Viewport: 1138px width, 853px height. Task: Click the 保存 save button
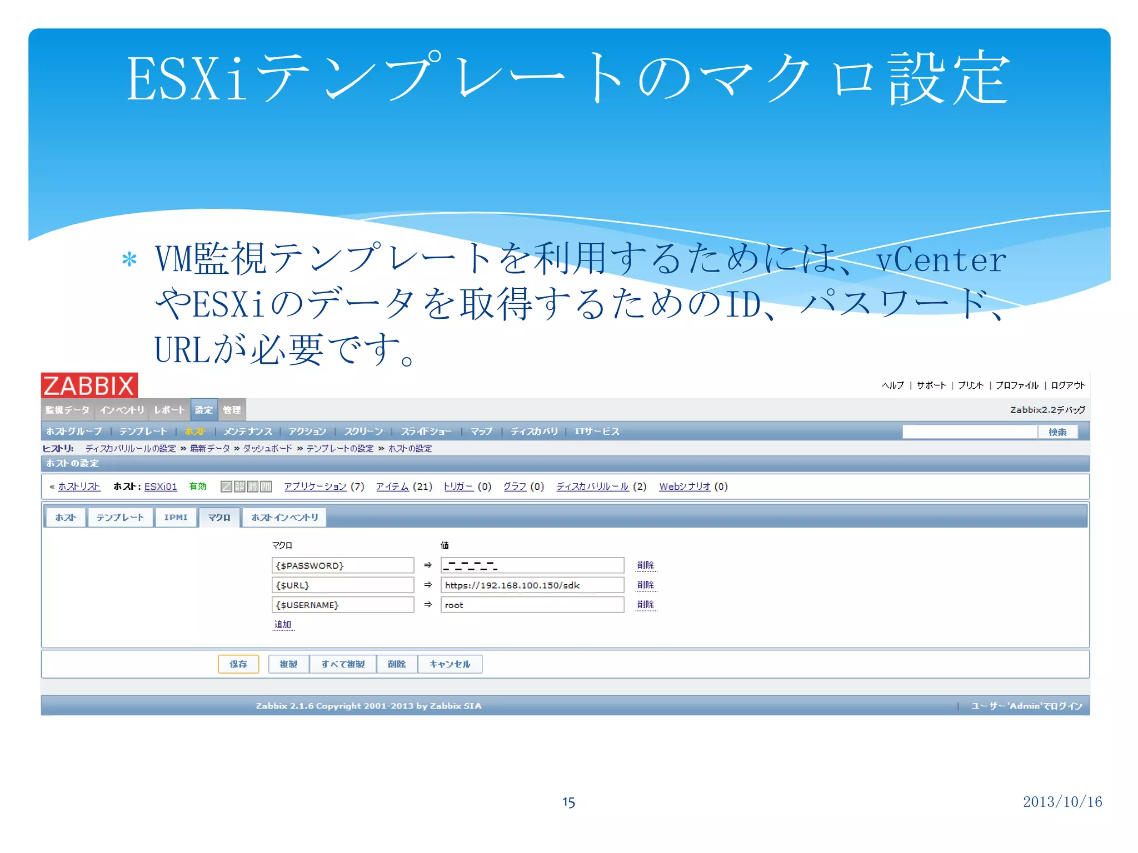tap(238, 664)
